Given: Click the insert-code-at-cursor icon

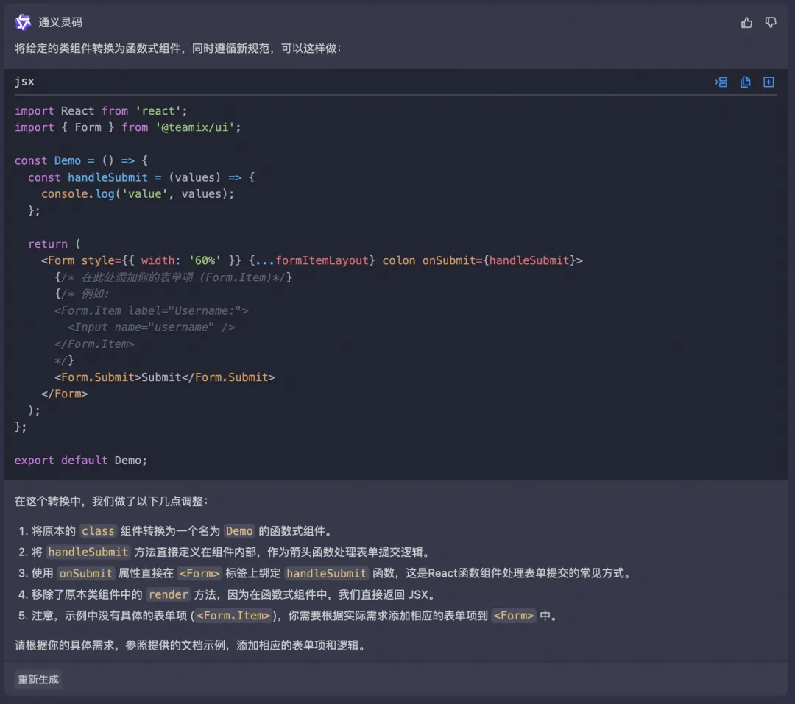Looking at the screenshot, I should click(x=721, y=82).
